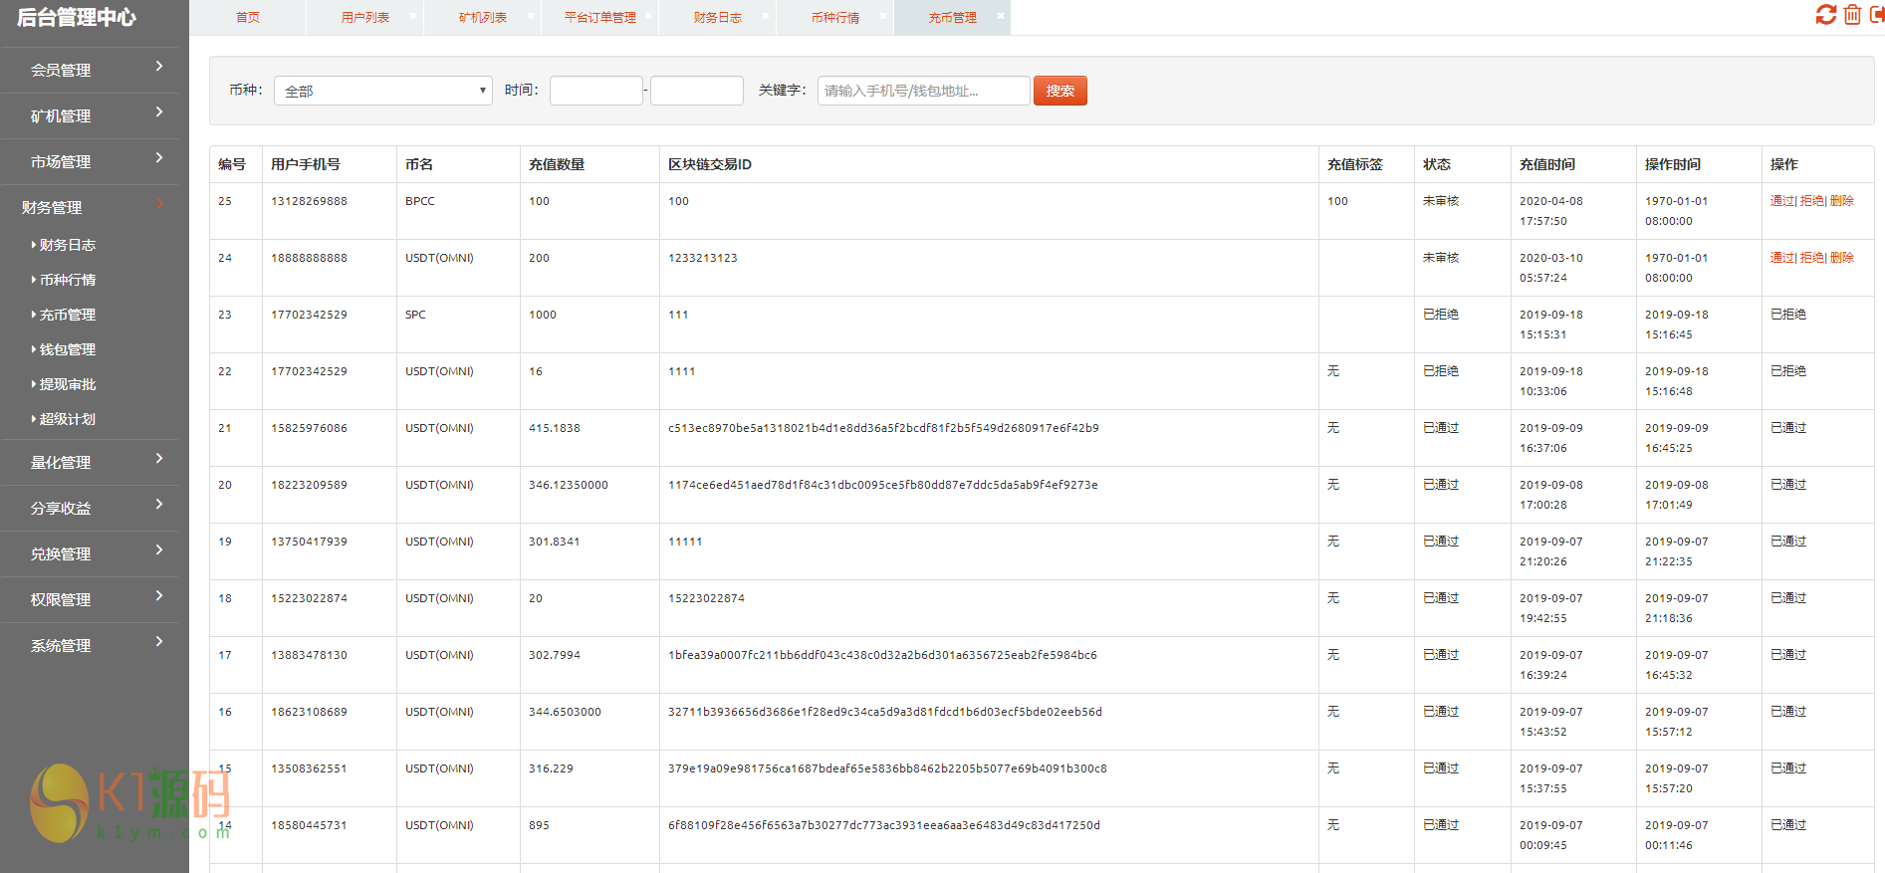Switch to the 平台订单管理 tab
1885x873 pixels.
coord(600,18)
